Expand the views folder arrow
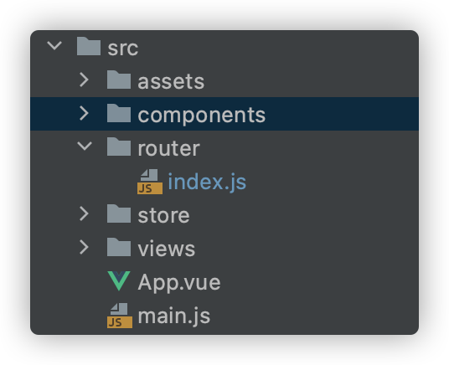This screenshot has height=365, width=449. (x=84, y=247)
